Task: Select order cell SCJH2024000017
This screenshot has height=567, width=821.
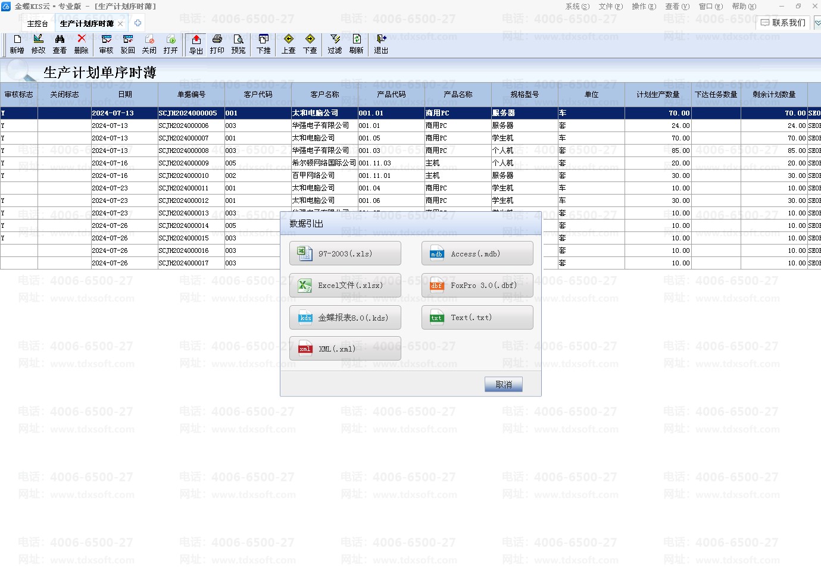Action: [x=192, y=263]
